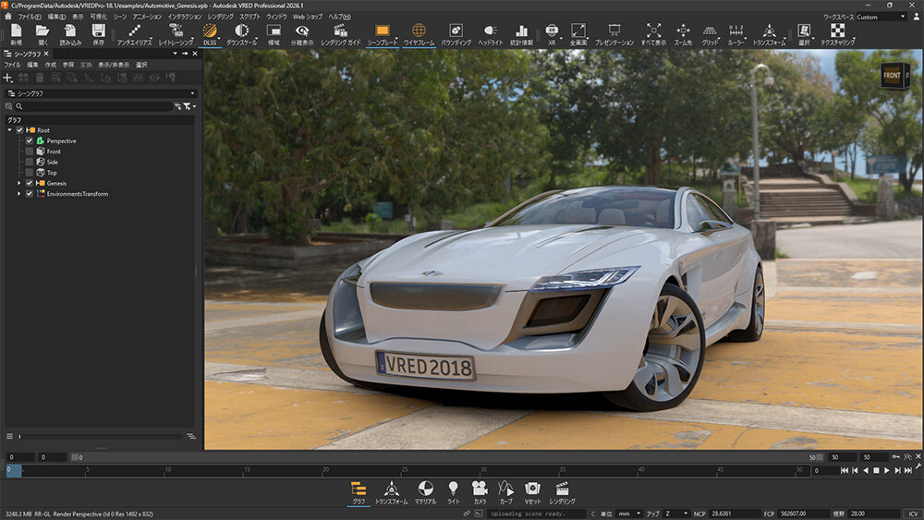Open the Vセット (VSet) button

(532, 493)
